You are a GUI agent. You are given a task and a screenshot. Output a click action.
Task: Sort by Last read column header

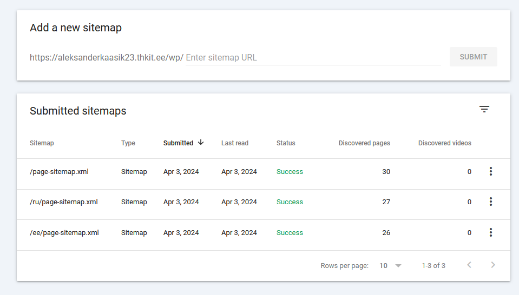[x=235, y=143]
